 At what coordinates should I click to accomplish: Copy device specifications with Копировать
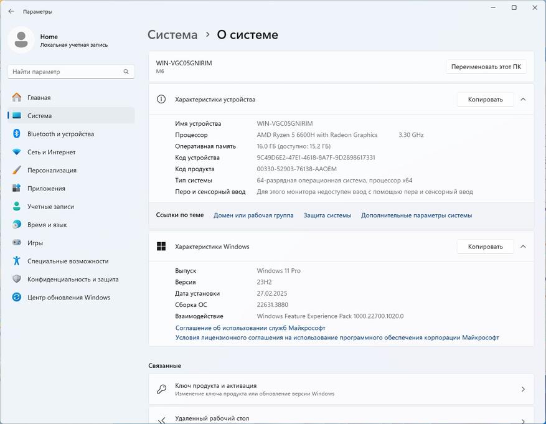(485, 100)
